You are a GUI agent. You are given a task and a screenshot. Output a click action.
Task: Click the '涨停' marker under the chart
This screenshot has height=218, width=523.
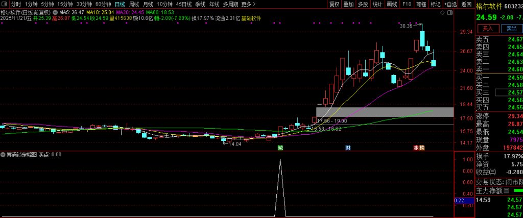point(419,148)
